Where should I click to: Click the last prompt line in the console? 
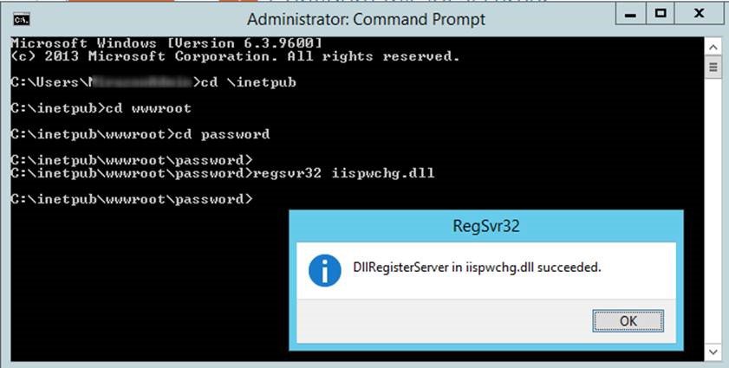132,199
